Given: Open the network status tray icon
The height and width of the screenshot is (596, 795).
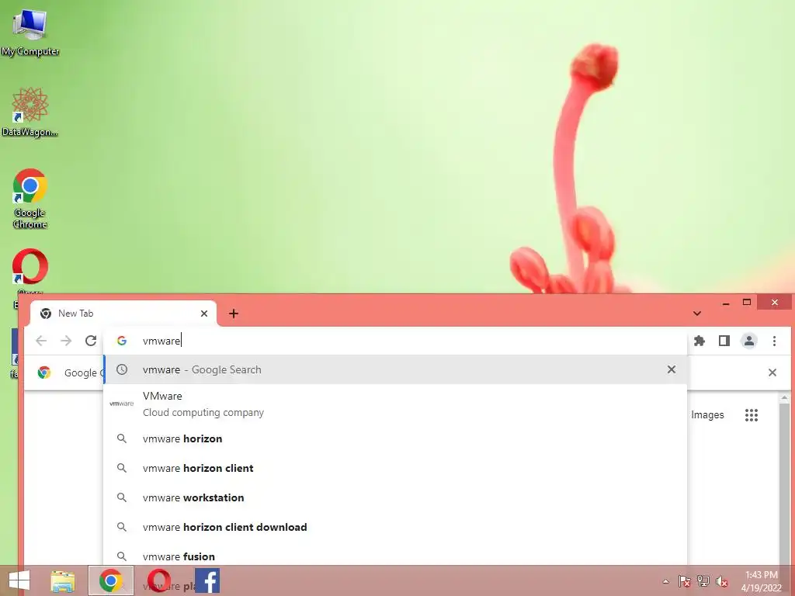Looking at the screenshot, I should pyautogui.click(x=703, y=581).
